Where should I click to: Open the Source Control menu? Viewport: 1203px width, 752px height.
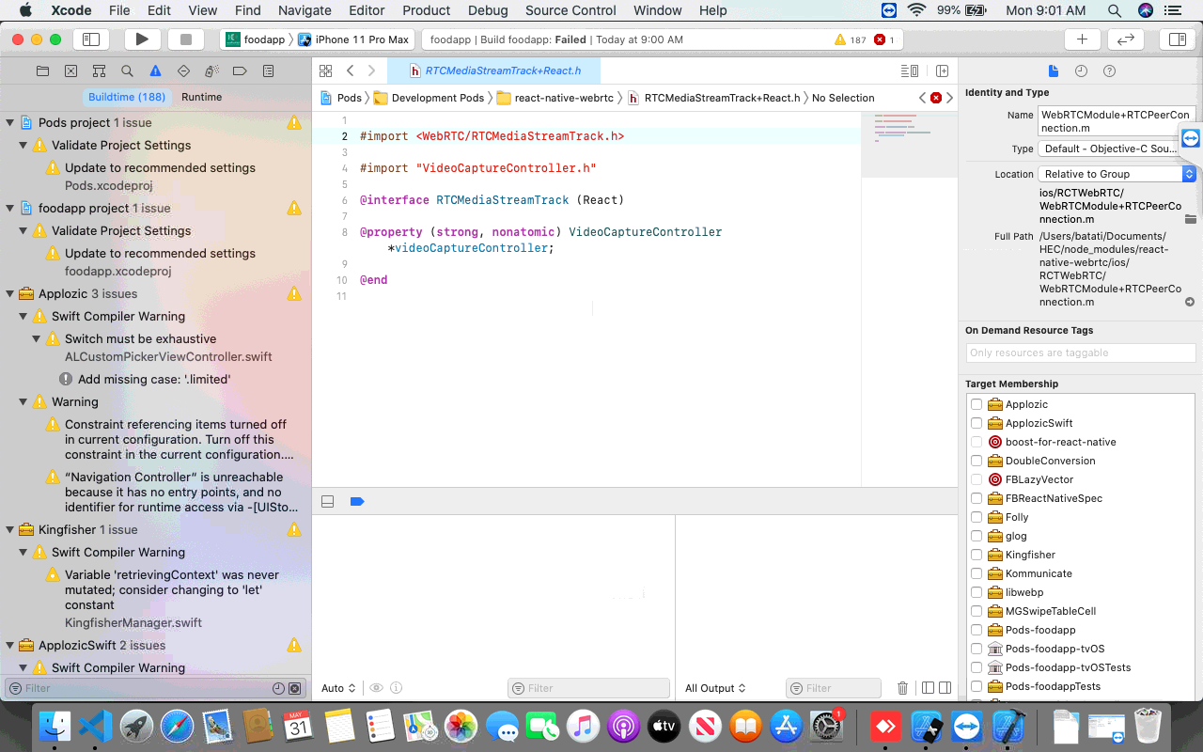570,10
